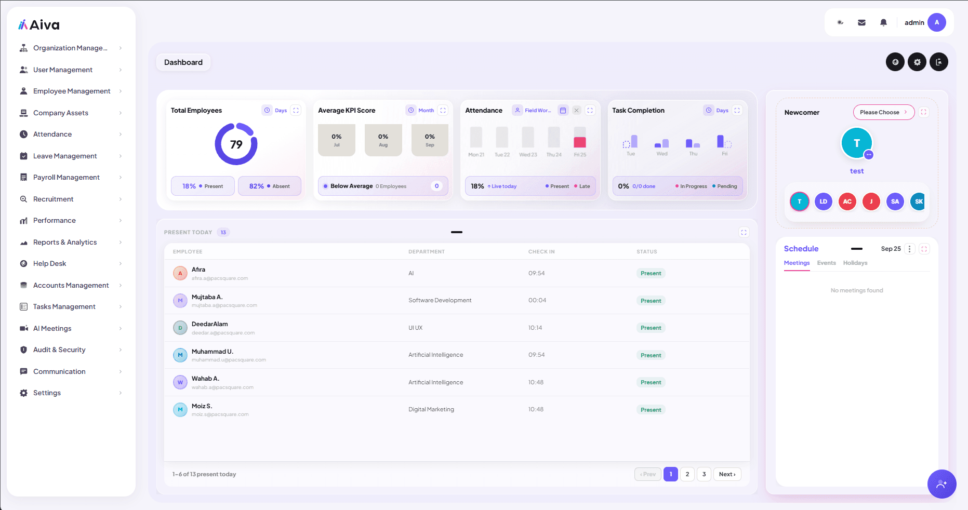This screenshot has height=510, width=968.
Task: Click the Aiva logo
Action: (x=39, y=25)
